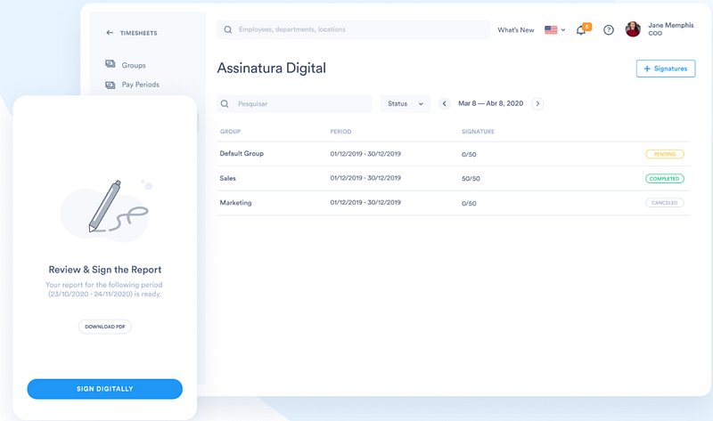Click the period dates in the Sales row
This screenshot has height=421, width=713.
(x=365, y=178)
